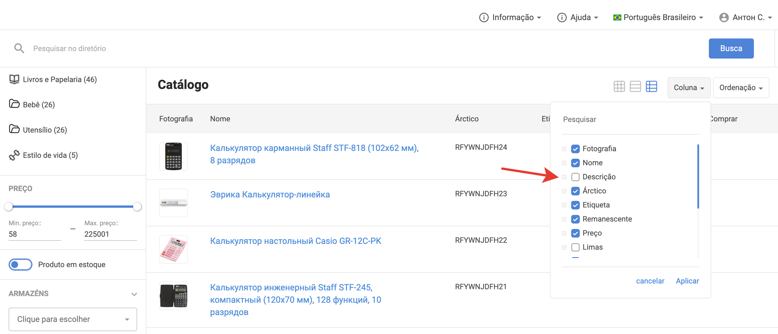Open the pink Casio calculator thumbnail
Viewport: 778px width, 334px height.
point(173,249)
